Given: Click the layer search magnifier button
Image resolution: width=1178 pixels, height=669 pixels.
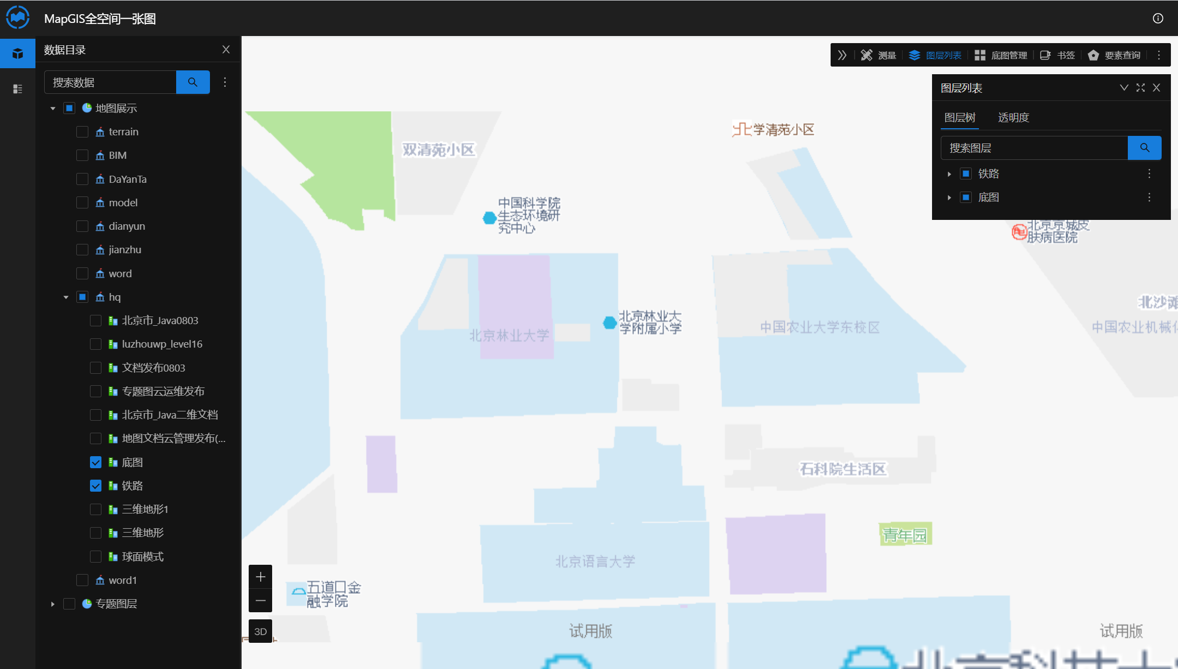Looking at the screenshot, I should pyautogui.click(x=1144, y=148).
